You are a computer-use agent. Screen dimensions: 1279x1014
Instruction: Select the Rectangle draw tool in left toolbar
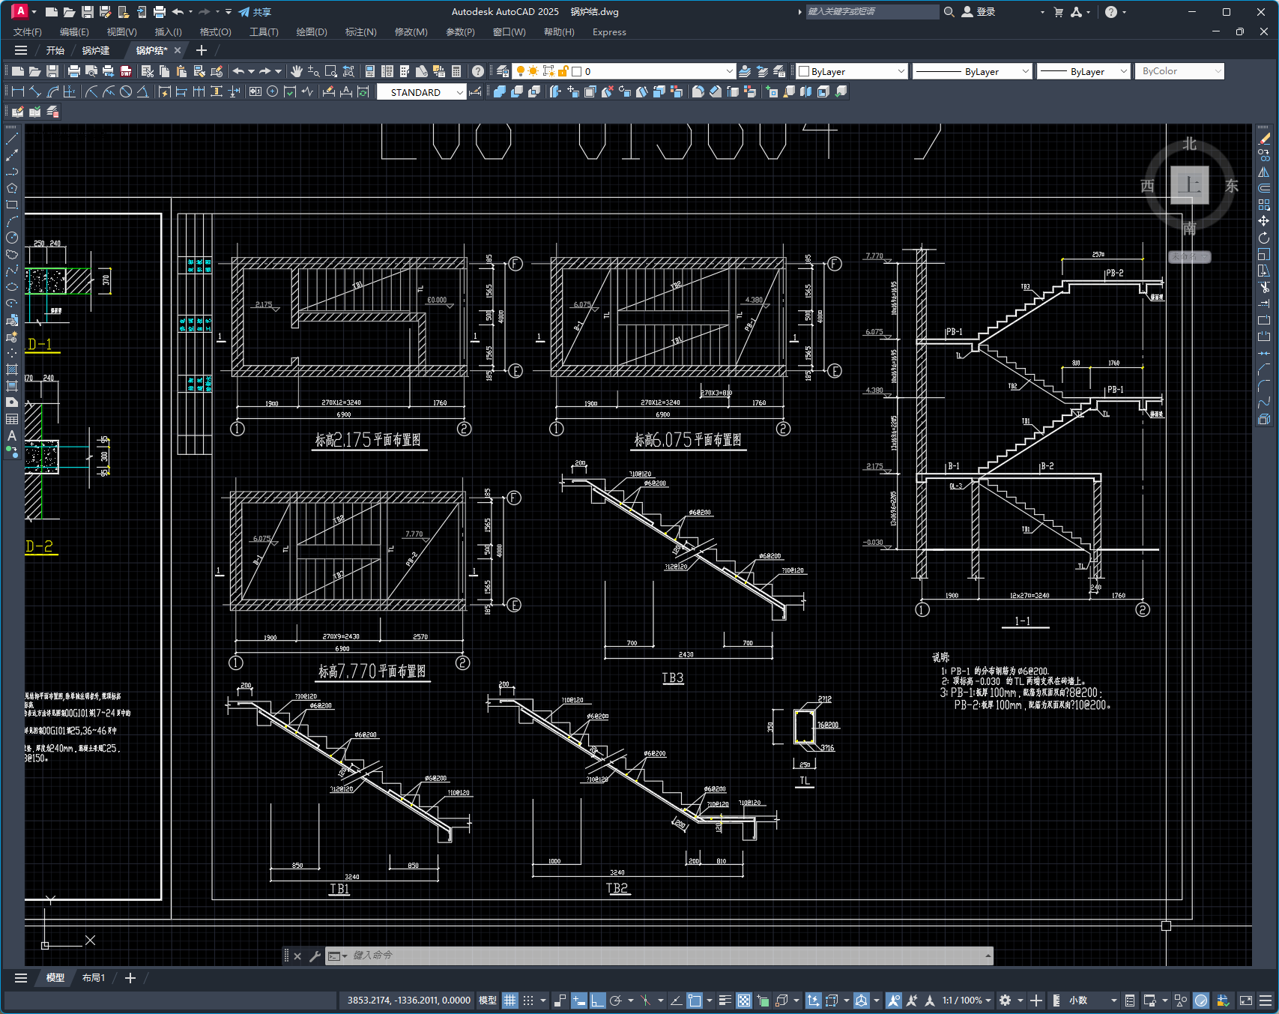pyautogui.click(x=12, y=205)
